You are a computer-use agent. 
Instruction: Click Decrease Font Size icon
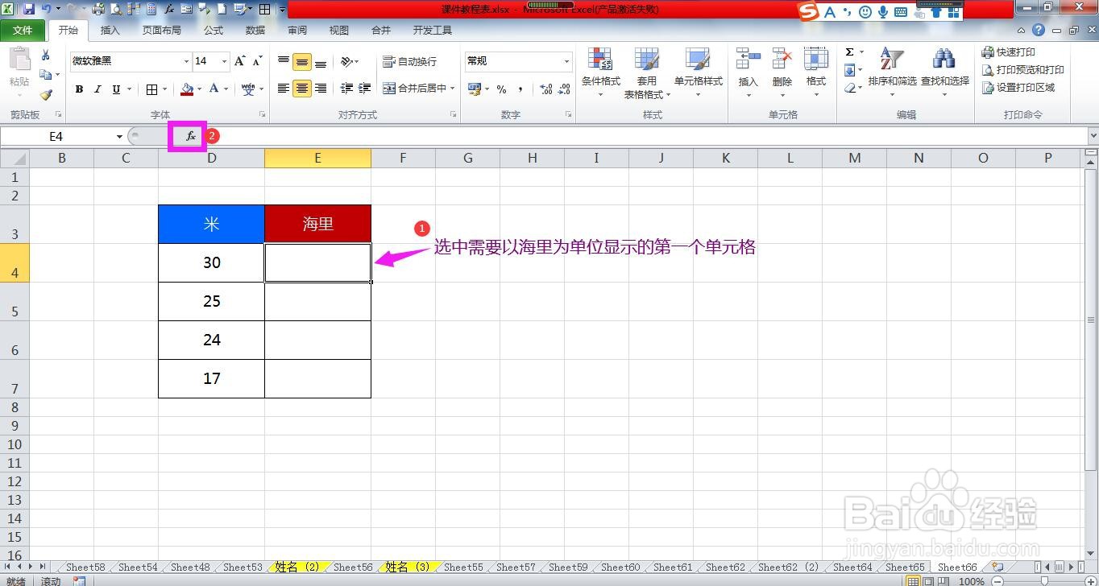point(258,61)
